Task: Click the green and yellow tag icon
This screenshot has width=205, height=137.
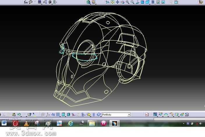Action: (x=182, y=115)
